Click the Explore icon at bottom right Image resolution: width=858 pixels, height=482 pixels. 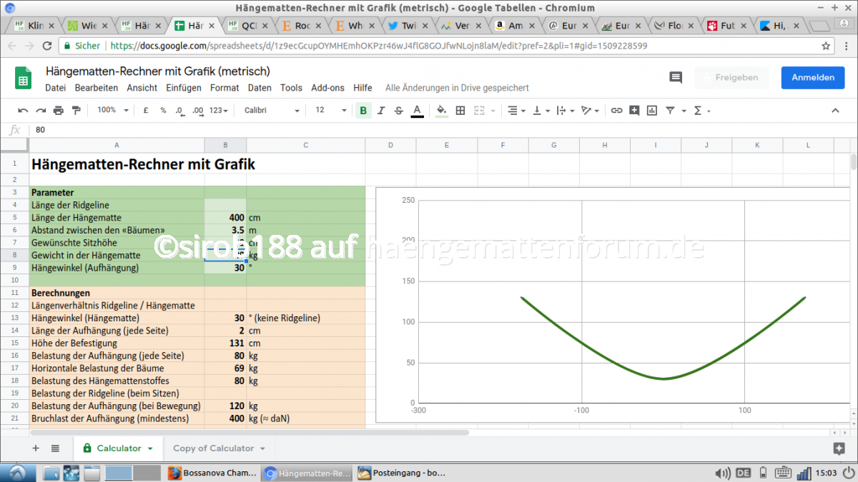click(839, 448)
